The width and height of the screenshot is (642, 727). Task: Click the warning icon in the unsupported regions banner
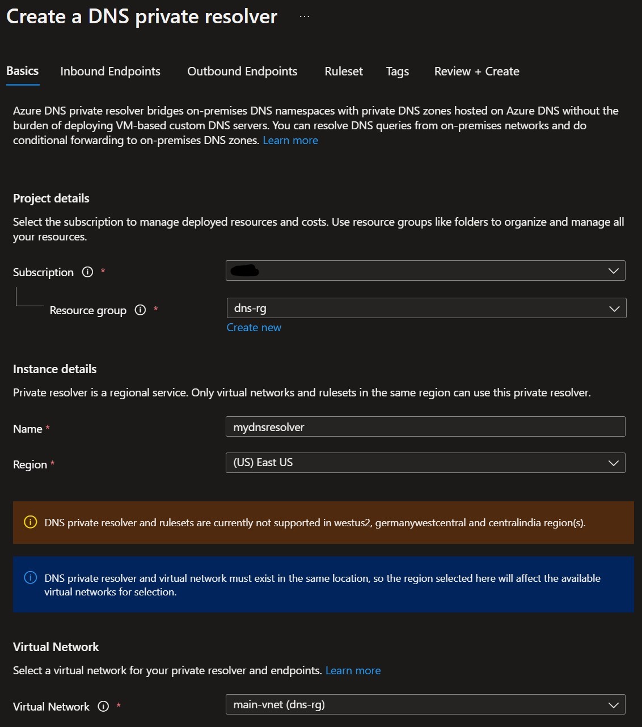pos(30,522)
